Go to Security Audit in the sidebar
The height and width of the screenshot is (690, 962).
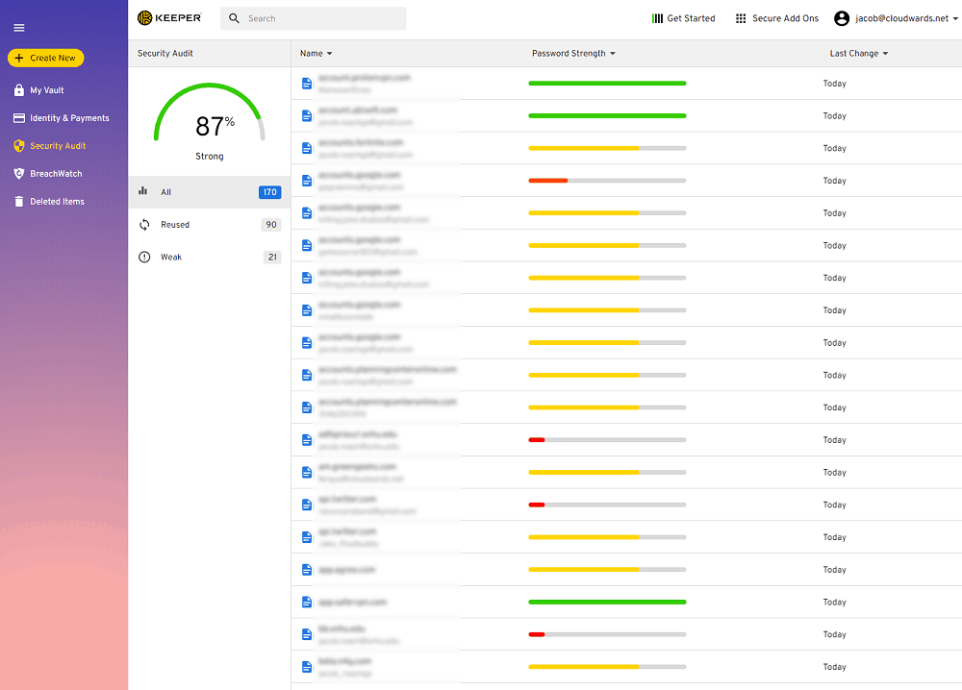coord(58,146)
